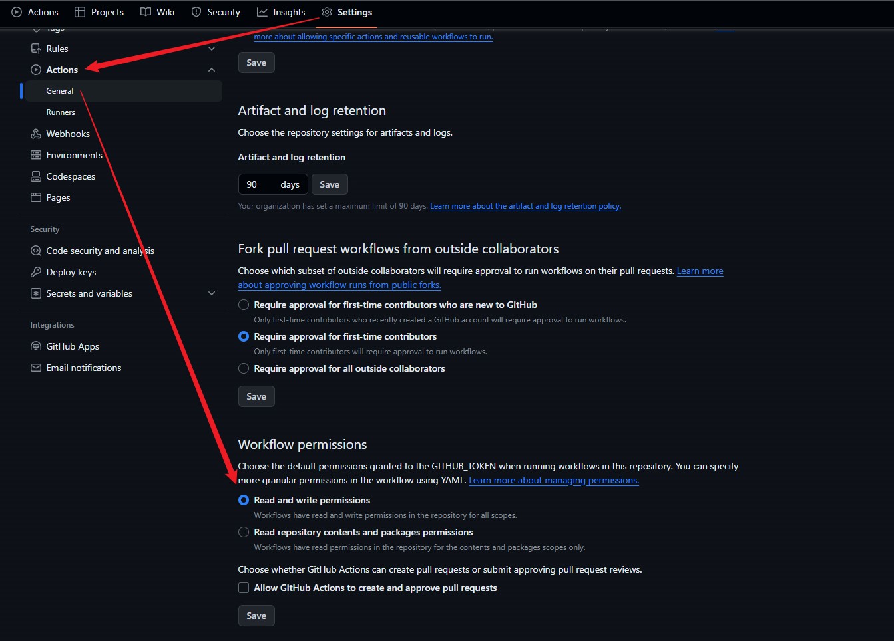The image size is (894, 641).
Task: Open Learn more about managing permissions link
Action: coord(554,480)
